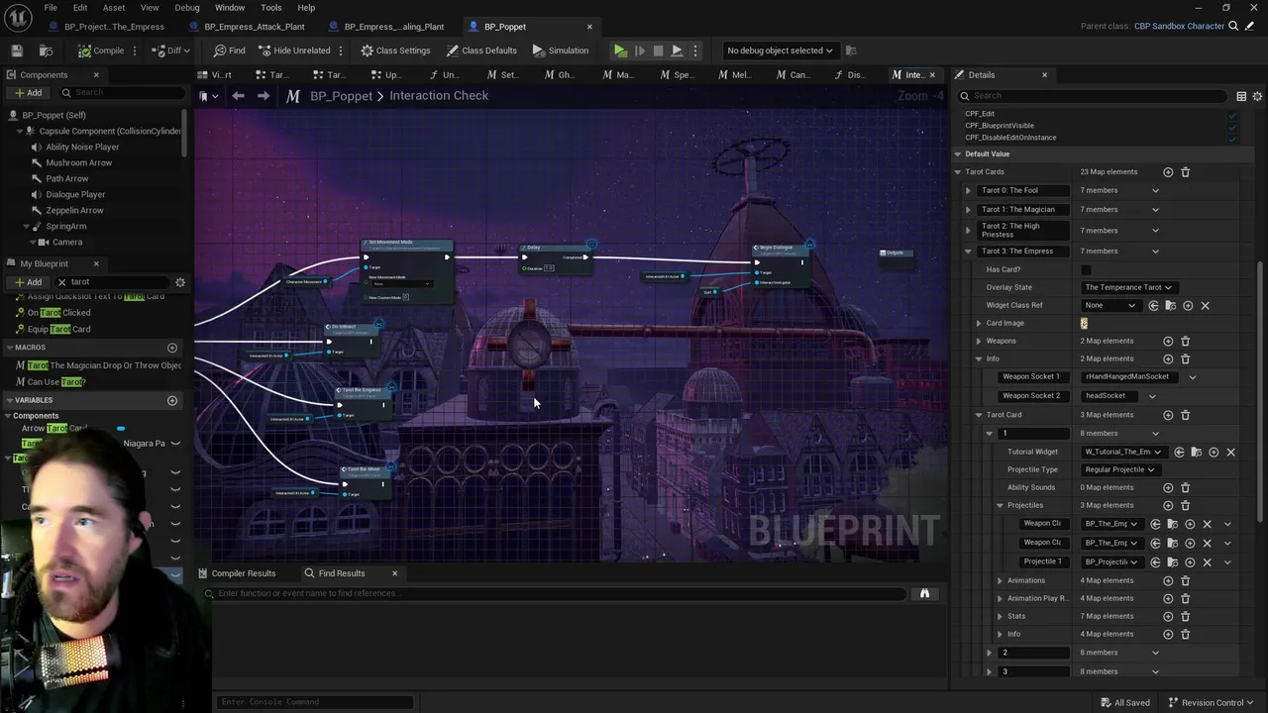Toggle the CPF_Edit checkbox
The width and height of the screenshot is (1268, 713).
(1232, 114)
